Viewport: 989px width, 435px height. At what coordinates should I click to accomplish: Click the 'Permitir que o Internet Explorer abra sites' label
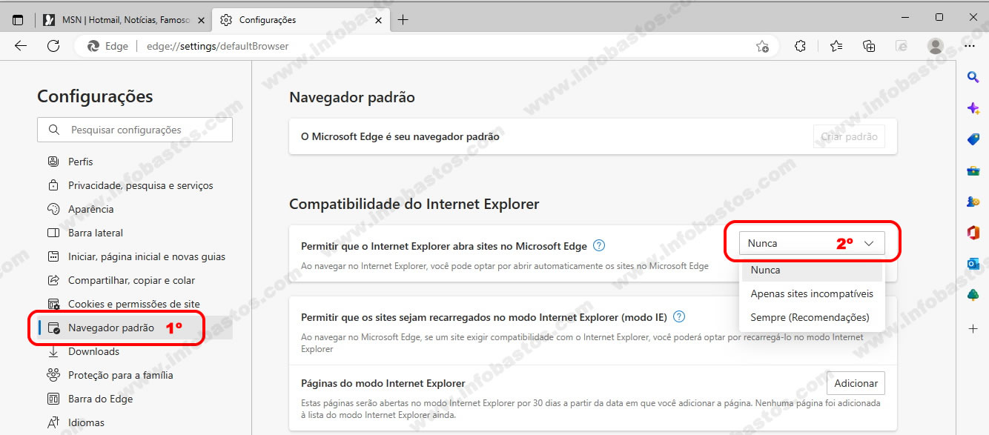(444, 246)
